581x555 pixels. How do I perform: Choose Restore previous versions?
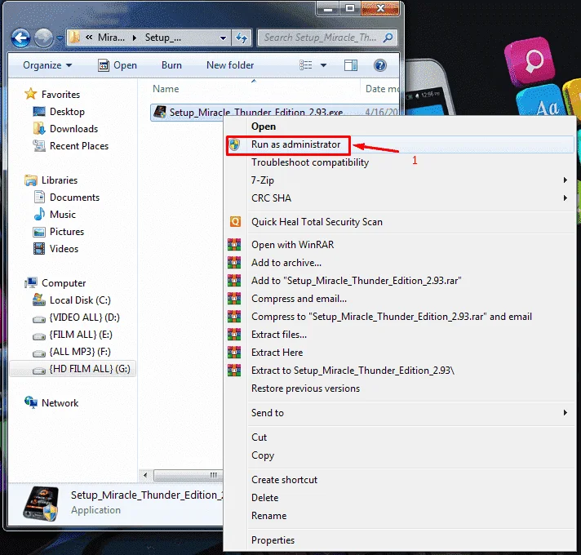400,388
